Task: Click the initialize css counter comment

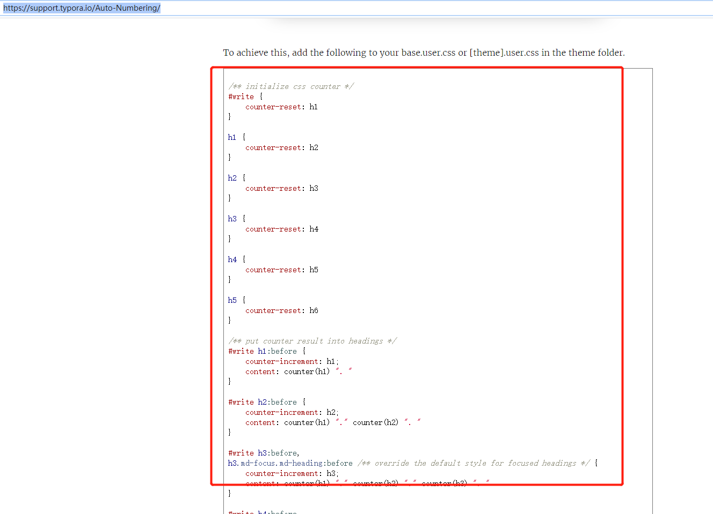Action: (x=290, y=86)
